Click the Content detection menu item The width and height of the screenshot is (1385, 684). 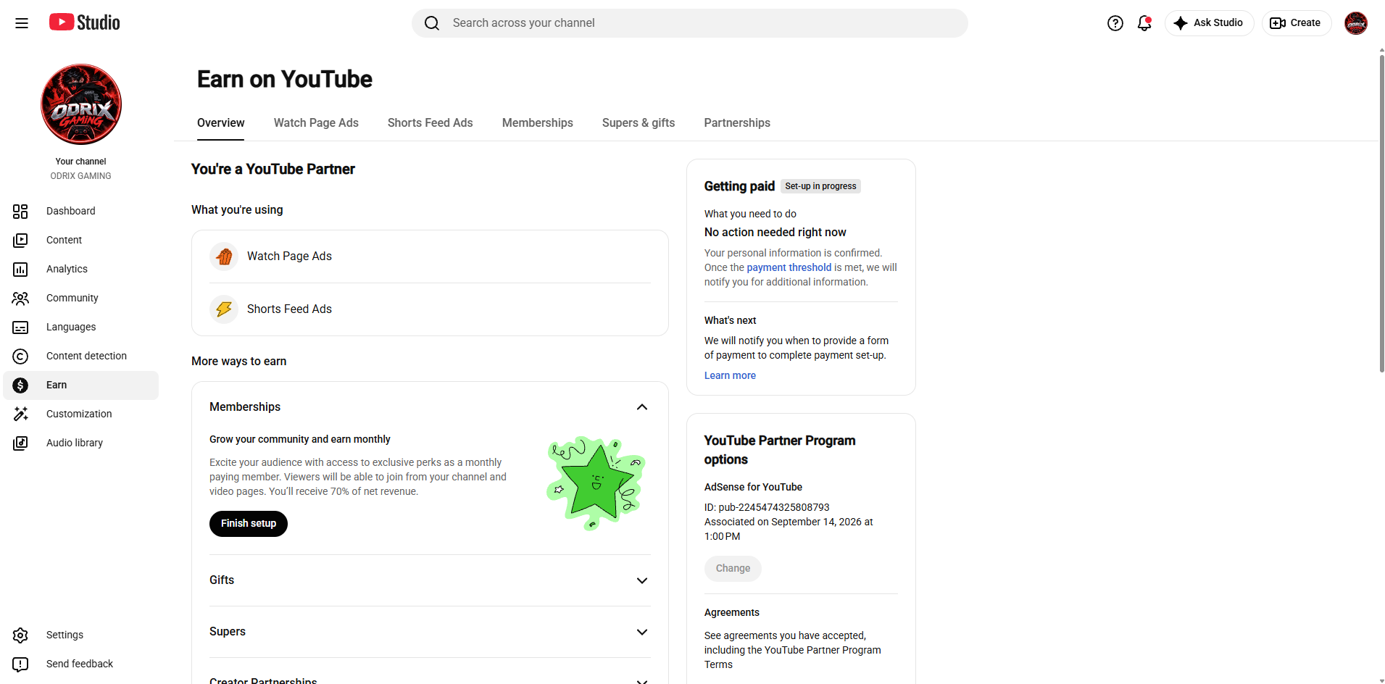pos(81,356)
